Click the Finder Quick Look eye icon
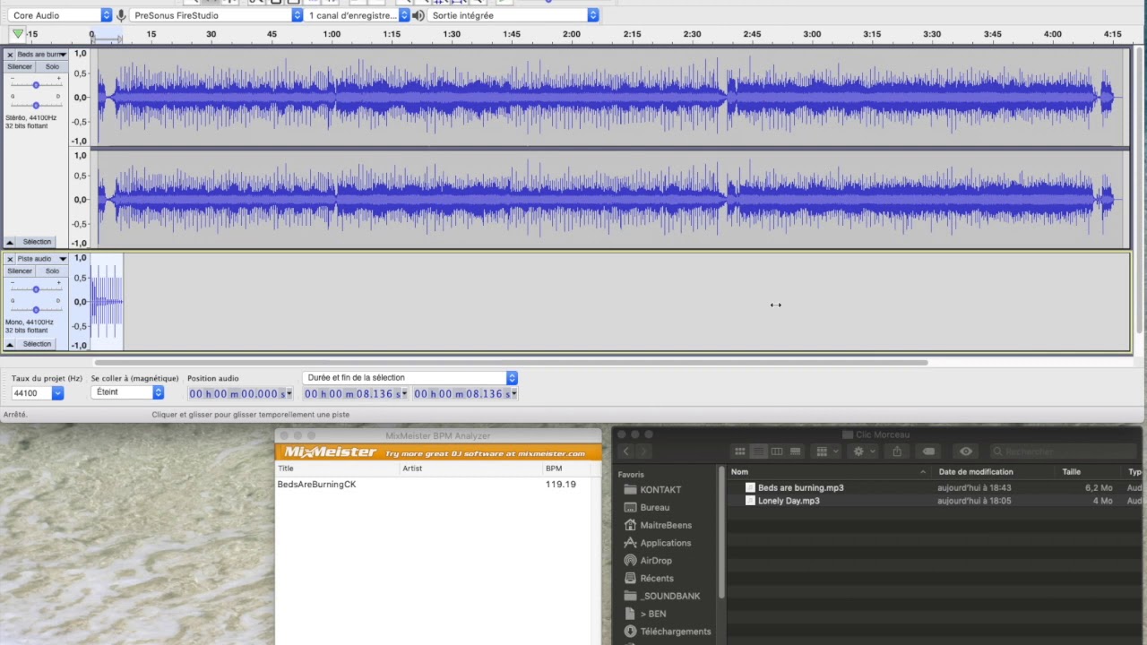Viewport: 1147px width, 645px height. [x=965, y=451]
